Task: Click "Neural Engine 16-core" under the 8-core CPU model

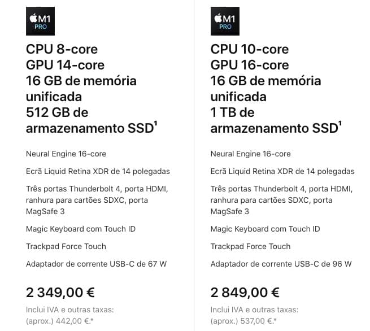Action: click(66, 154)
